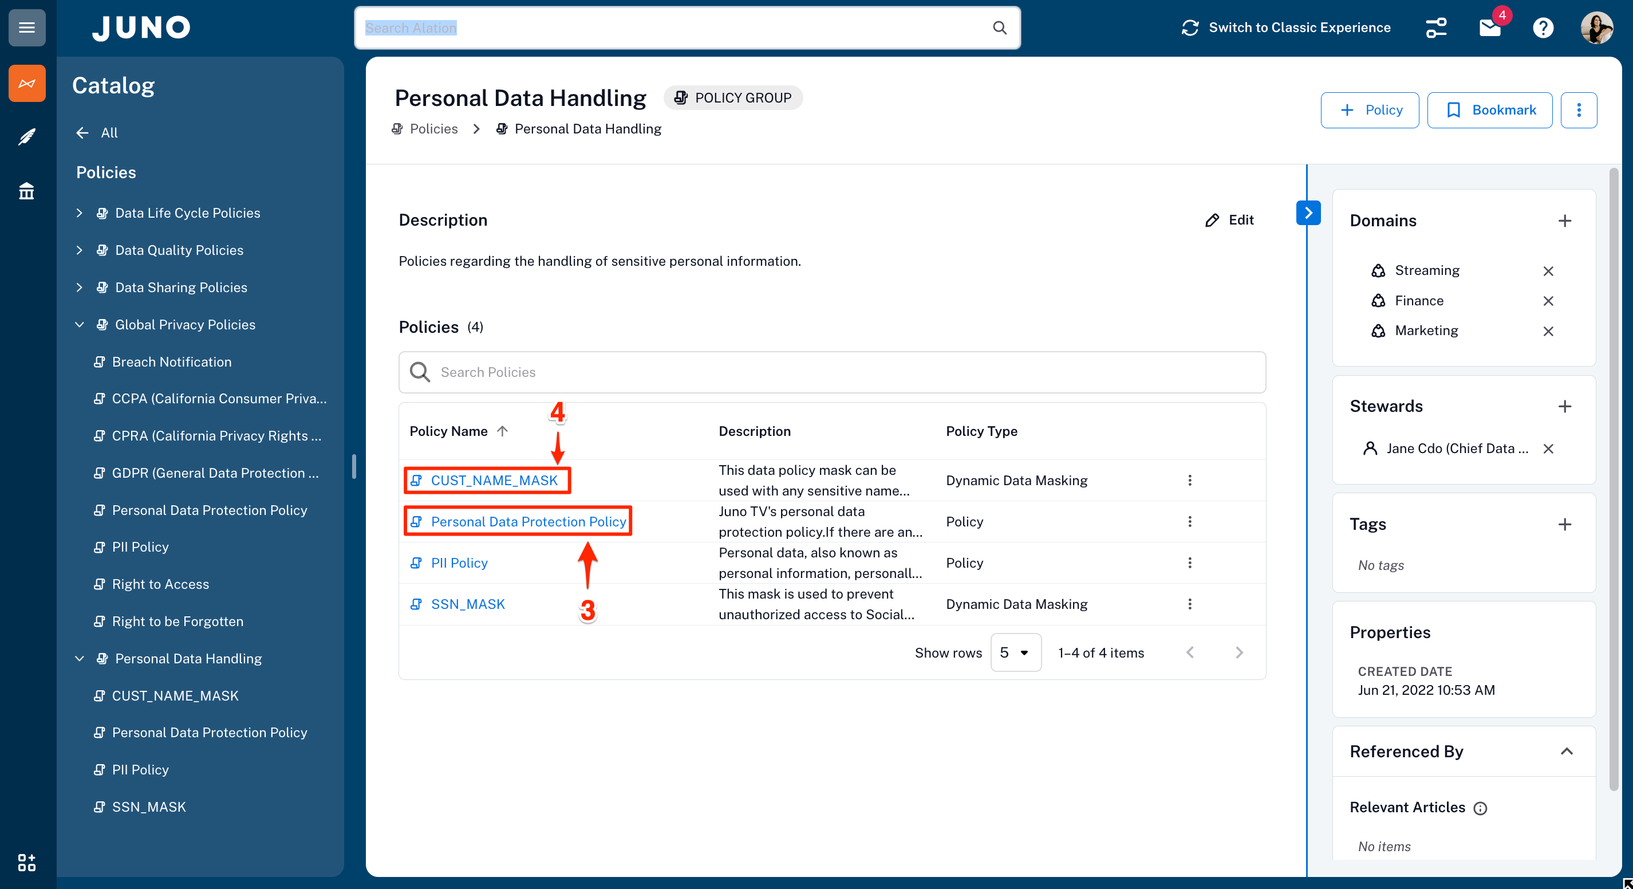Open the PII Policy link in table
This screenshot has width=1633, height=889.
click(459, 563)
